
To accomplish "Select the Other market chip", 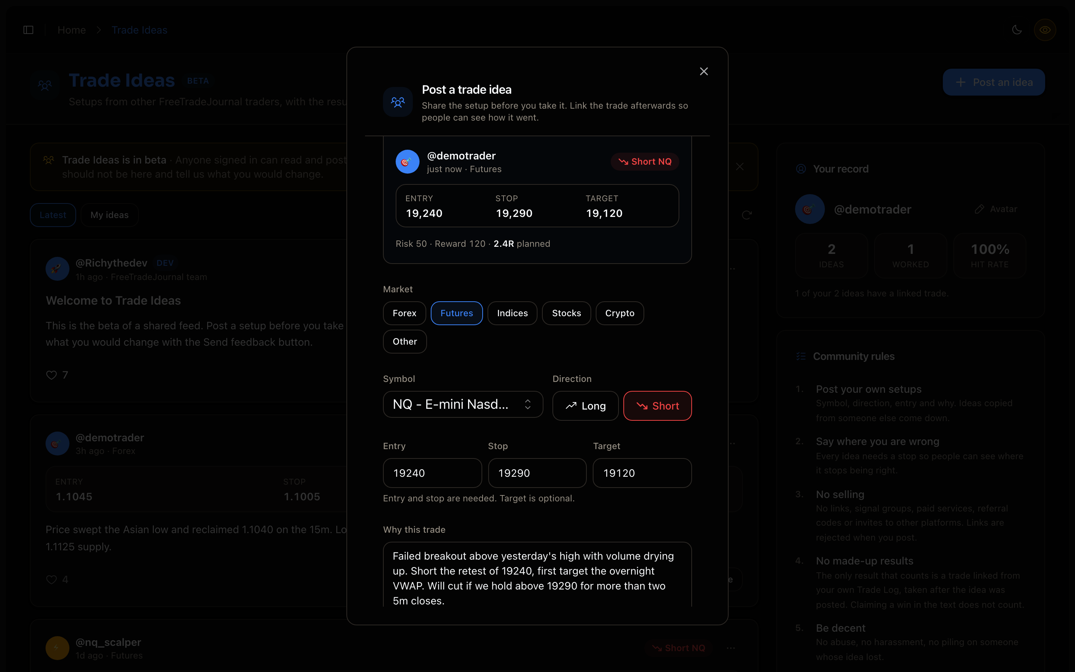I will pos(405,342).
